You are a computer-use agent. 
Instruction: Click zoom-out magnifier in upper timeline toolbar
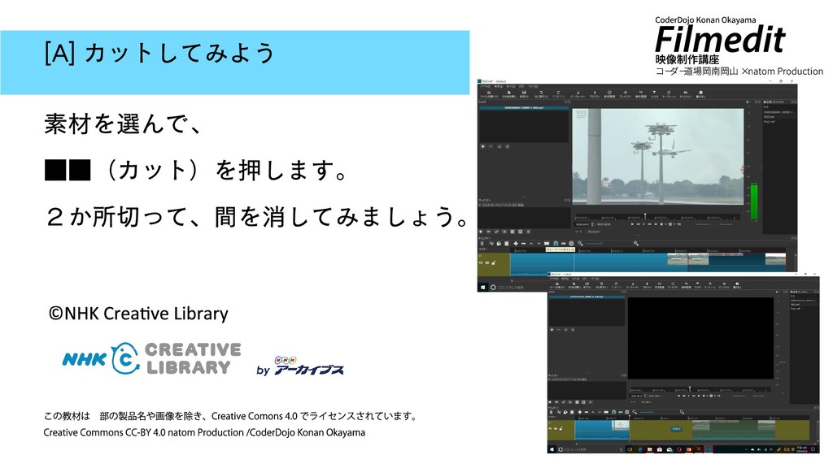click(x=580, y=244)
